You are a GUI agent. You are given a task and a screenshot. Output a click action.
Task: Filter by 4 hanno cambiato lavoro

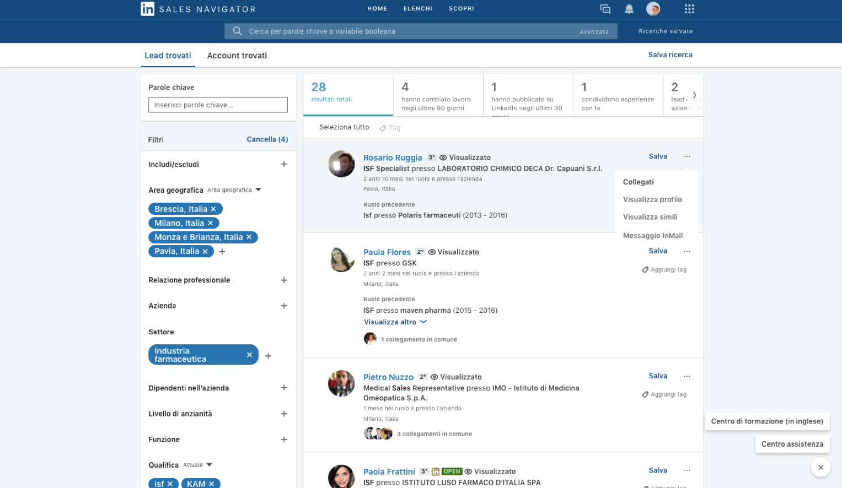438,95
